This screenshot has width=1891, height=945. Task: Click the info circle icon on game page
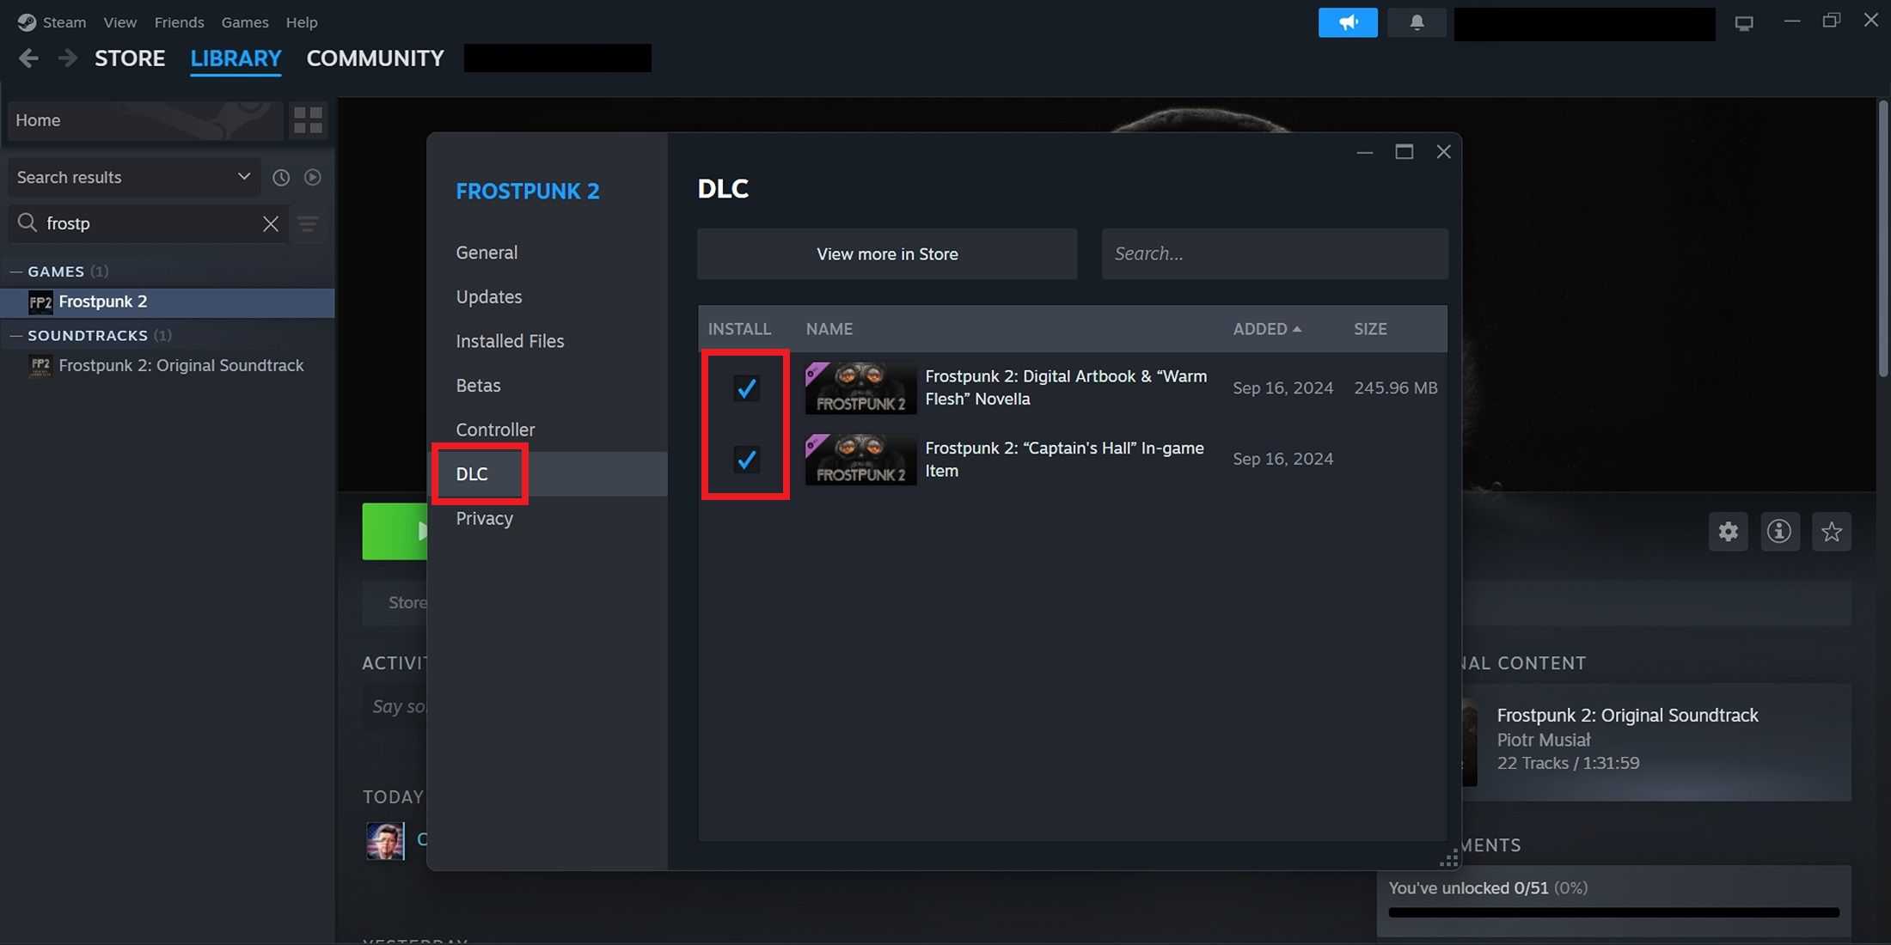1779,532
